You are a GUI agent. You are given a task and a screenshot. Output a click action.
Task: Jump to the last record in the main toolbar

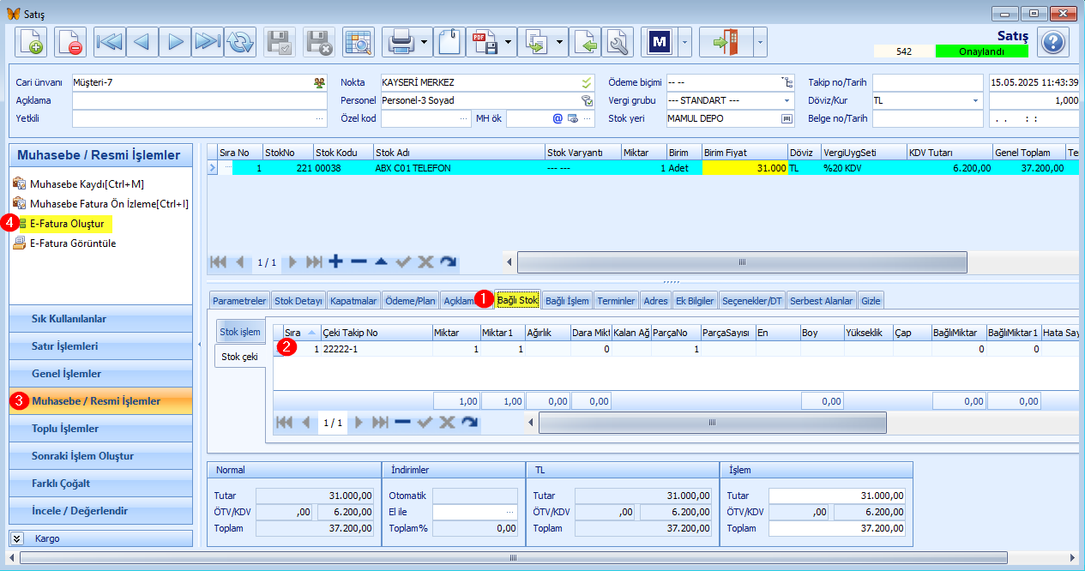(208, 41)
